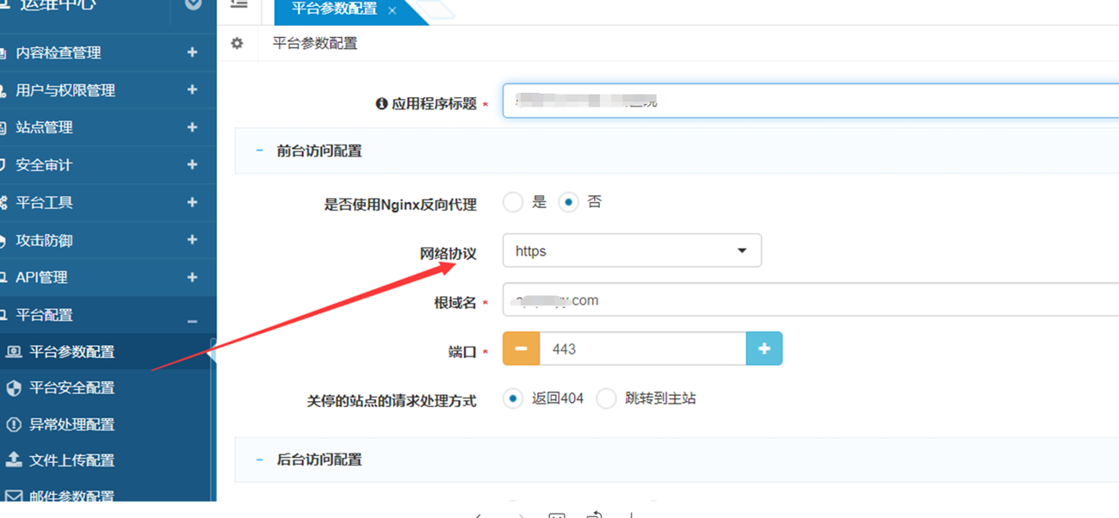Select 否 for Nginx reverse proxy

tap(568, 202)
